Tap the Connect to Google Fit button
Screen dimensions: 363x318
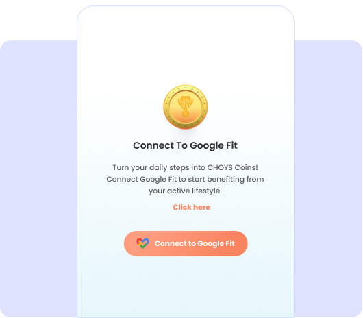click(x=186, y=243)
